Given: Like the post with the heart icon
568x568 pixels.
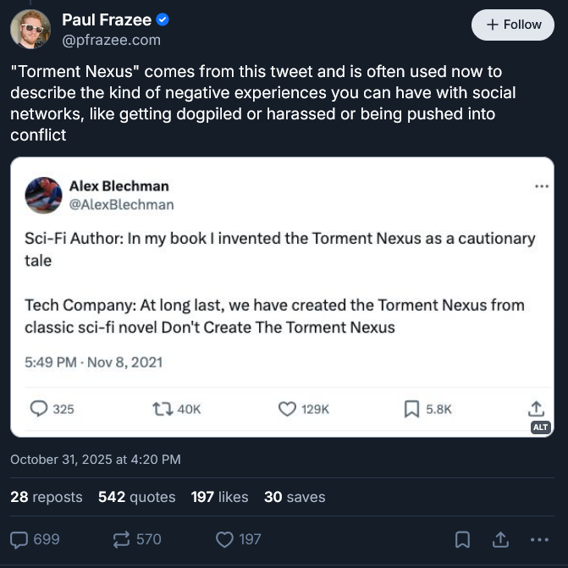Looking at the screenshot, I should click(x=224, y=539).
